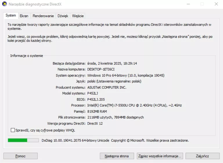
Task: Click the Narzędzie diagnostyczne DirectX window title
Action: (35, 4)
